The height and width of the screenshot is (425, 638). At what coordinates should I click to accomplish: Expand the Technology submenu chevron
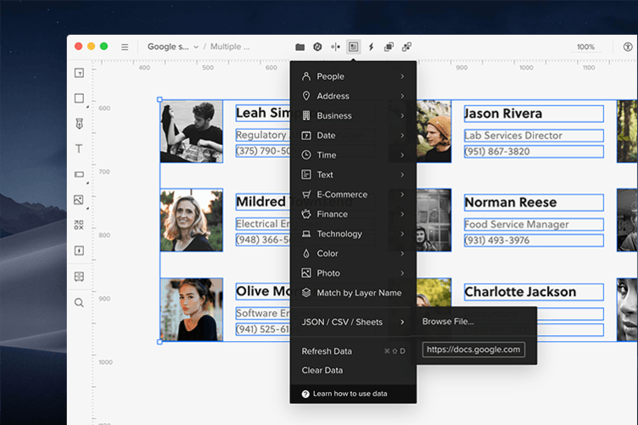pos(402,234)
